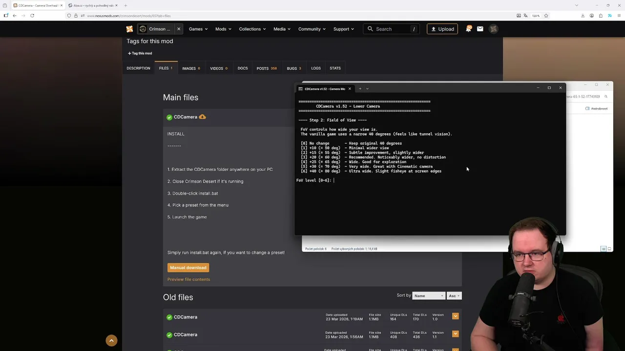Select the Files tab
This screenshot has width=625, height=351.
point(166,68)
